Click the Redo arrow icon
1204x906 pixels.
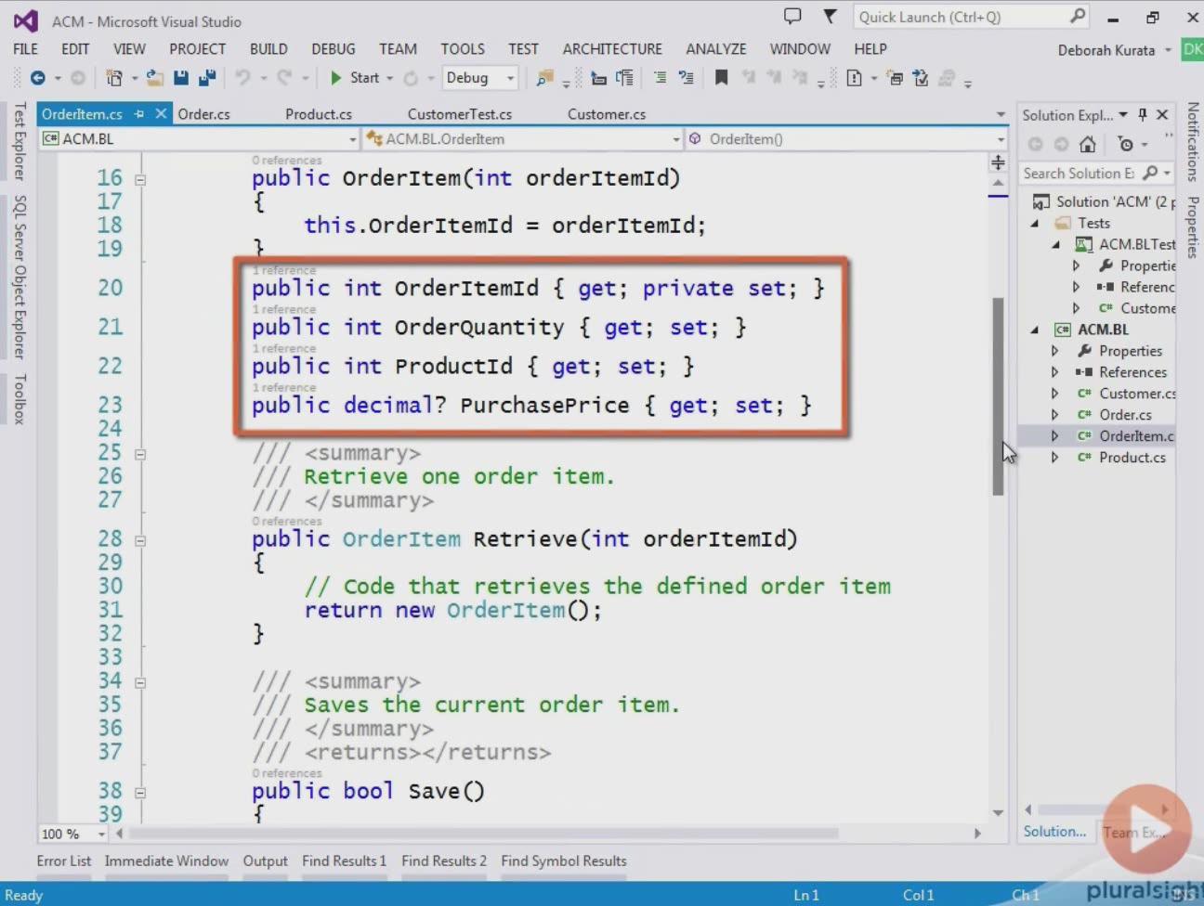[x=284, y=78]
